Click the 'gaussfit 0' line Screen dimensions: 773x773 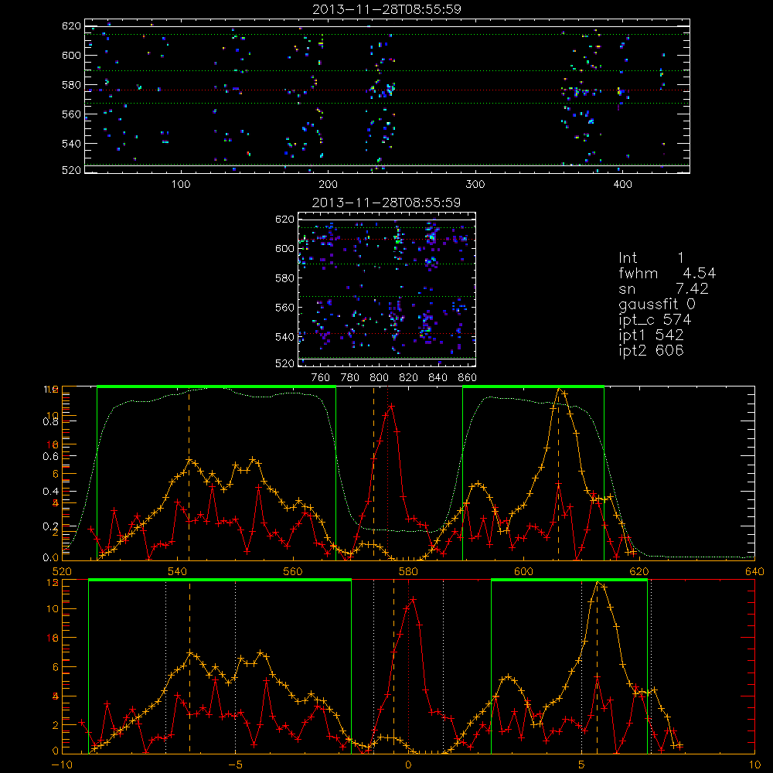tap(656, 304)
